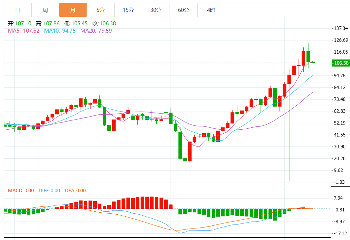Choose the 30分 interval tab
The image size is (350, 240).
point(156,10)
